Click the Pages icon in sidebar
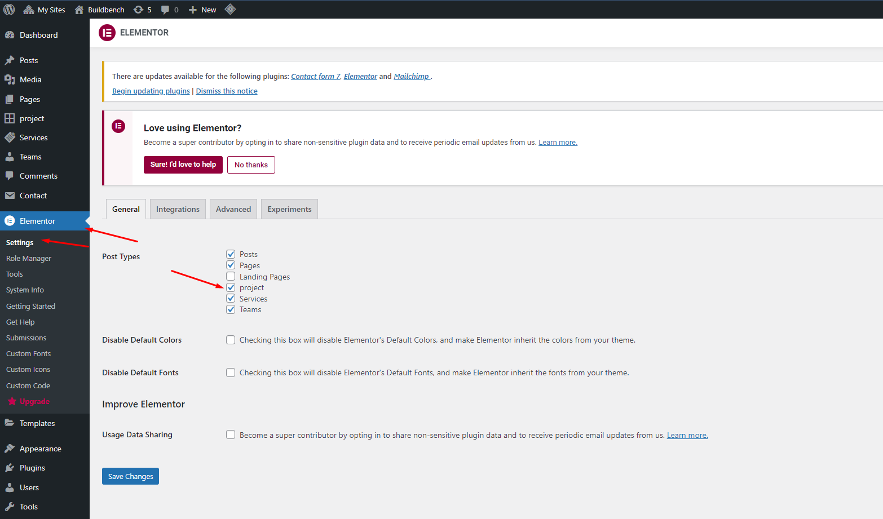 tap(10, 99)
